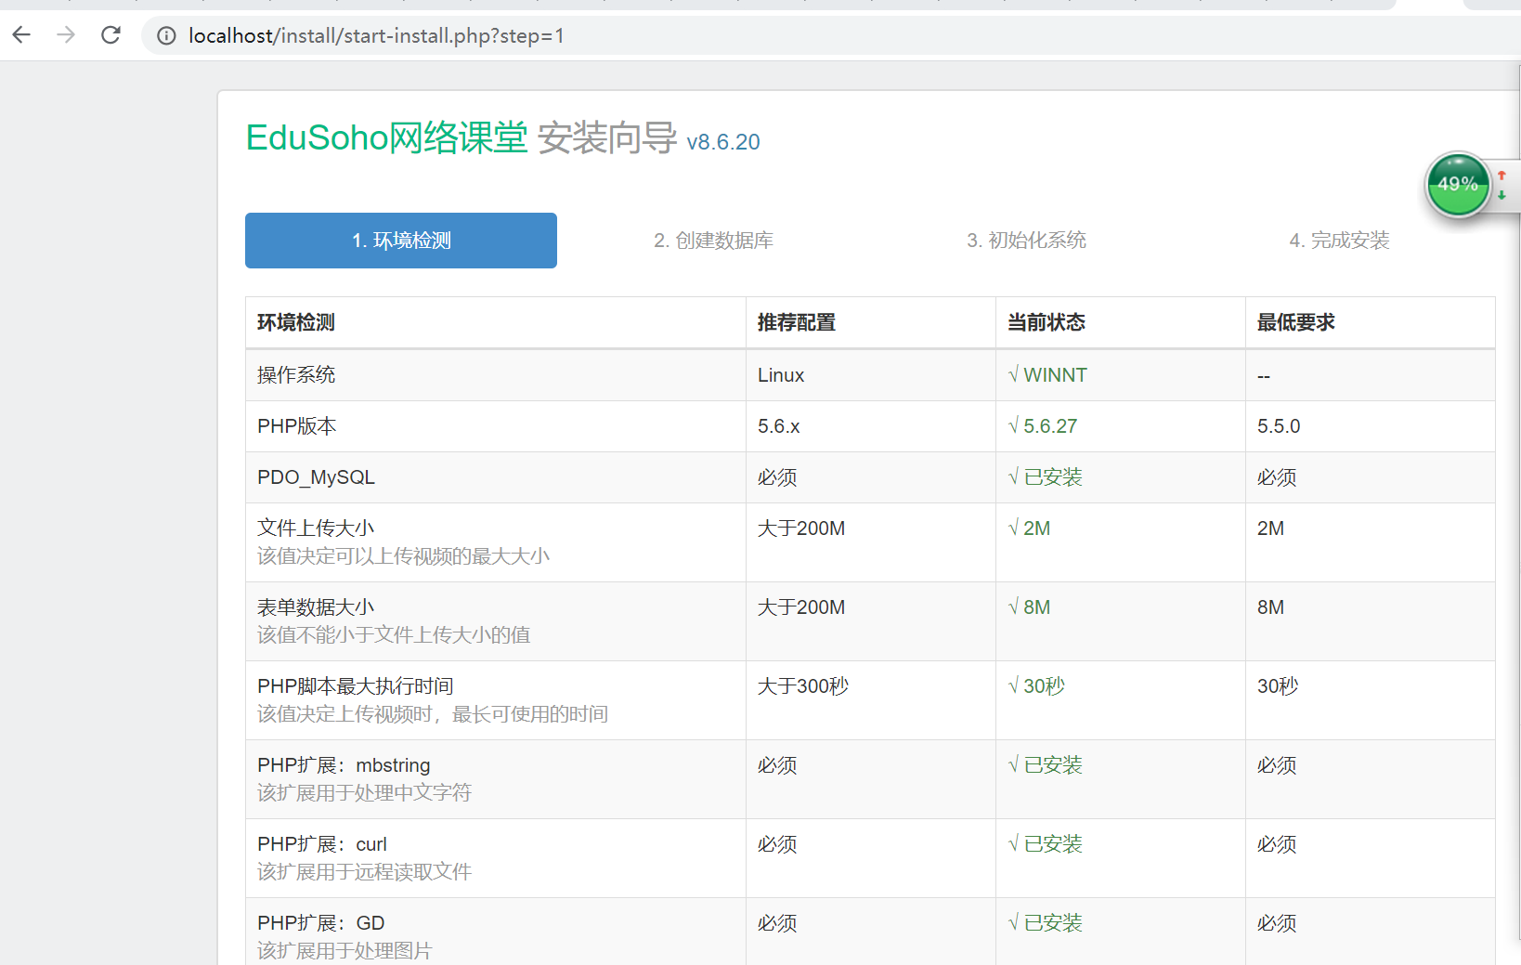Viewport: 1521px width, 965px height.
Task: Click the "安装向导" heading text
Action: 607,137
